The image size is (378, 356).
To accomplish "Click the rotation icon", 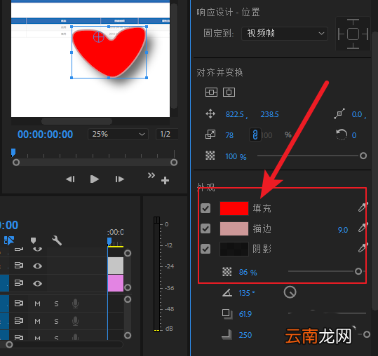I will click(x=342, y=135).
